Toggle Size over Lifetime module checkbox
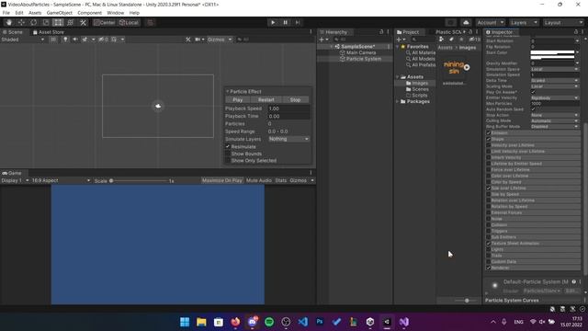This screenshot has height=331, width=588. 488,188
